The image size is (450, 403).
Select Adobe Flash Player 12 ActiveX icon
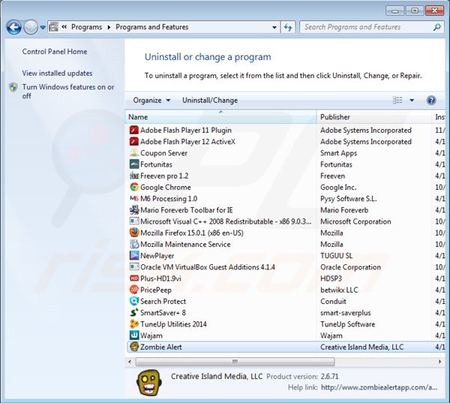click(134, 142)
